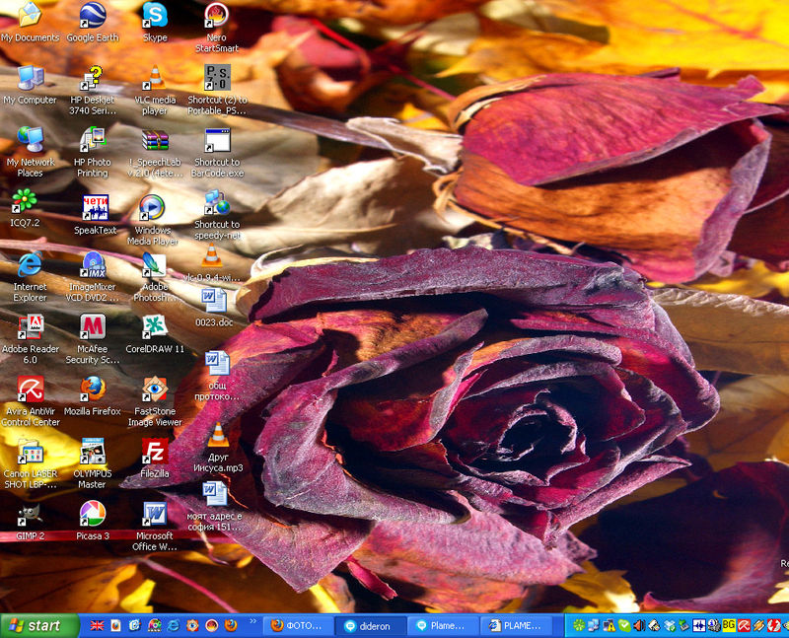Expand the Quick Launch overflow chevron
789x638 pixels.
[253, 622]
